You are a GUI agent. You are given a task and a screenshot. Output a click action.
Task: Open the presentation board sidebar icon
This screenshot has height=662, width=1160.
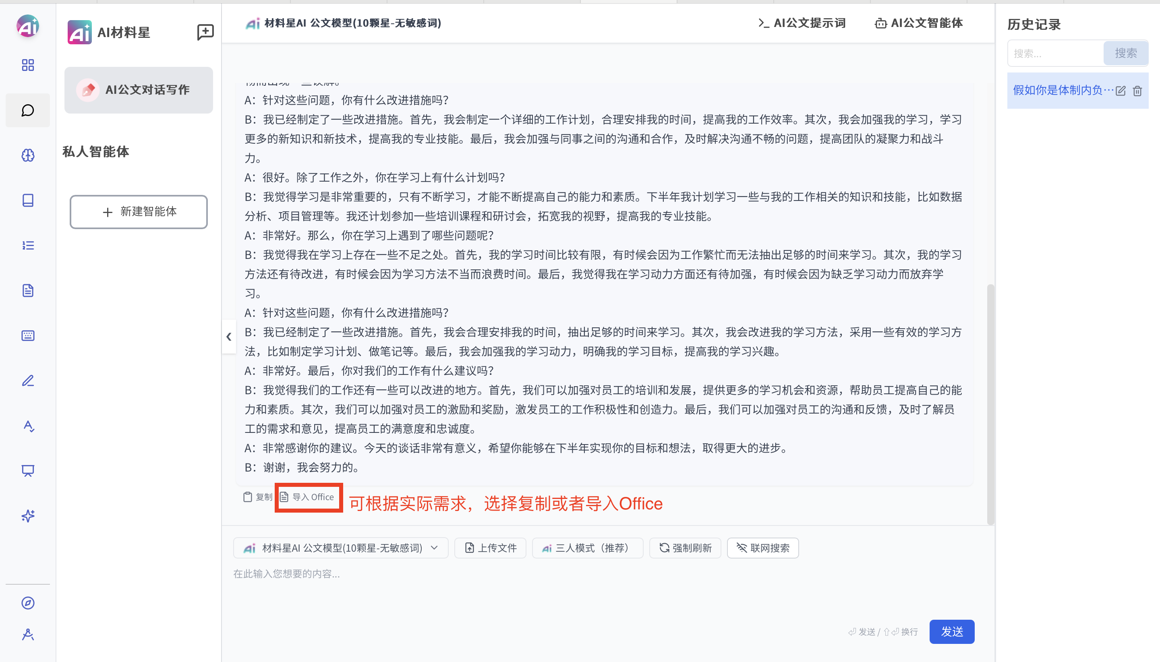(x=28, y=471)
